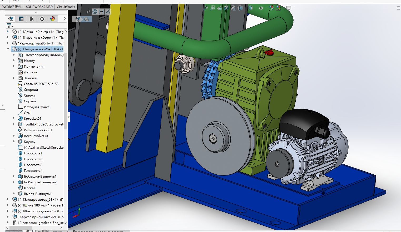The height and width of the screenshot is (232, 401).
Task: Click the distance-dimension breadcrumb icon
Action: 101,11
